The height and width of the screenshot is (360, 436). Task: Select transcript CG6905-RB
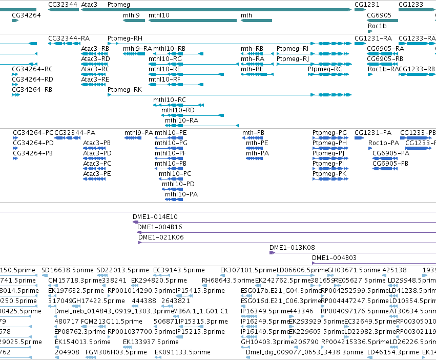[x=382, y=64]
